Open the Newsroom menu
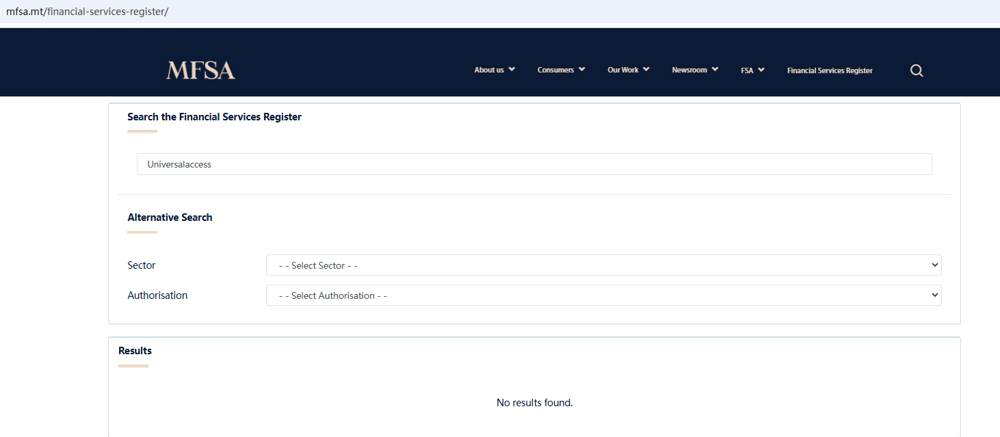The image size is (1000, 437). 689,70
